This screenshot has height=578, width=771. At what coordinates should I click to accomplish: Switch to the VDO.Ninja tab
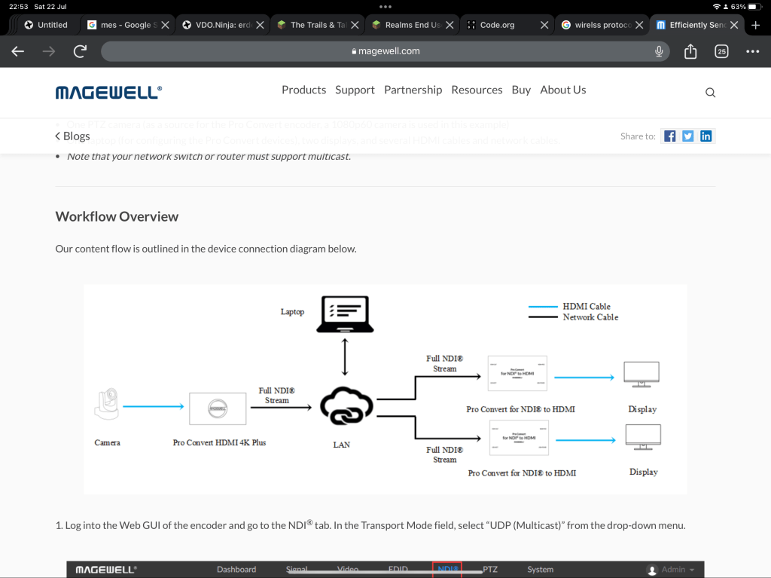223,25
